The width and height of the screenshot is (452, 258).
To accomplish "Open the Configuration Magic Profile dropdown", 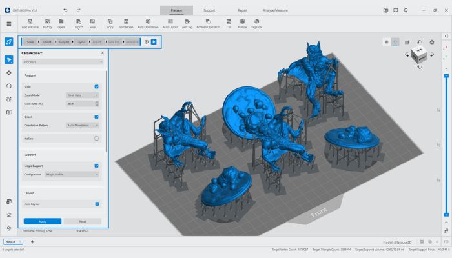I will pyautogui.click(x=72, y=175).
